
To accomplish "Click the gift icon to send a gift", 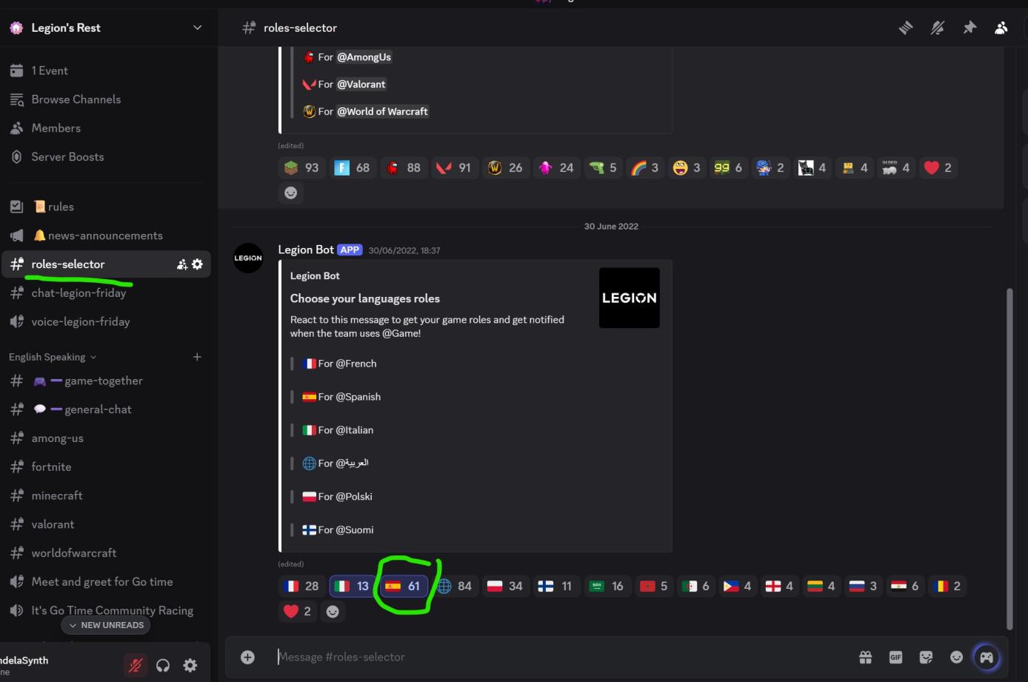I will coord(866,657).
